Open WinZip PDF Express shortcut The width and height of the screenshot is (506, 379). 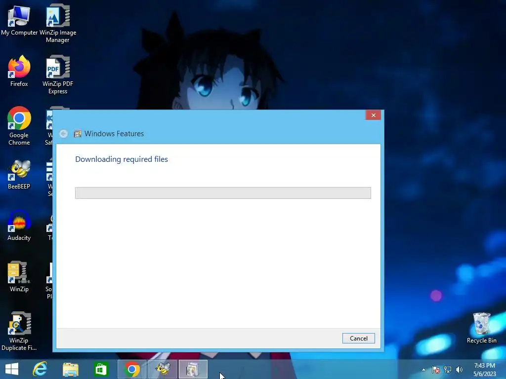click(x=58, y=75)
